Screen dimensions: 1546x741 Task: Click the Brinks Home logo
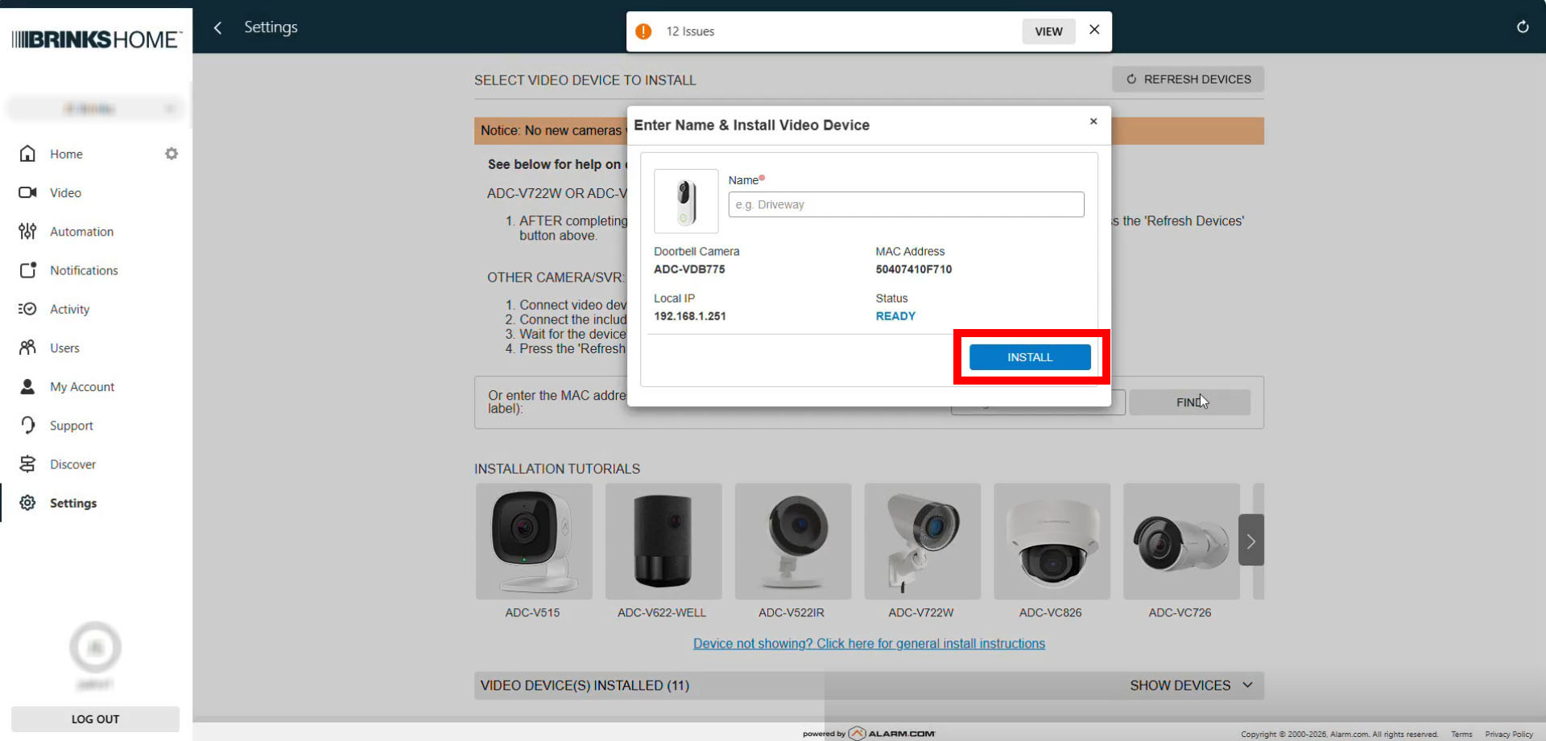pyautogui.click(x=97, y=39)
